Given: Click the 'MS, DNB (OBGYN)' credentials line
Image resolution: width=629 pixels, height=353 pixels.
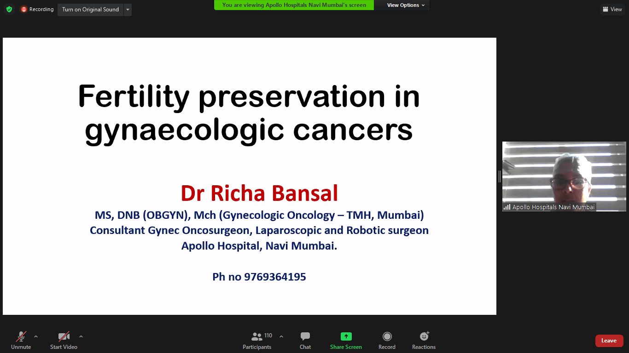Looking at the screenshot, I should click(x=259, y=215).
